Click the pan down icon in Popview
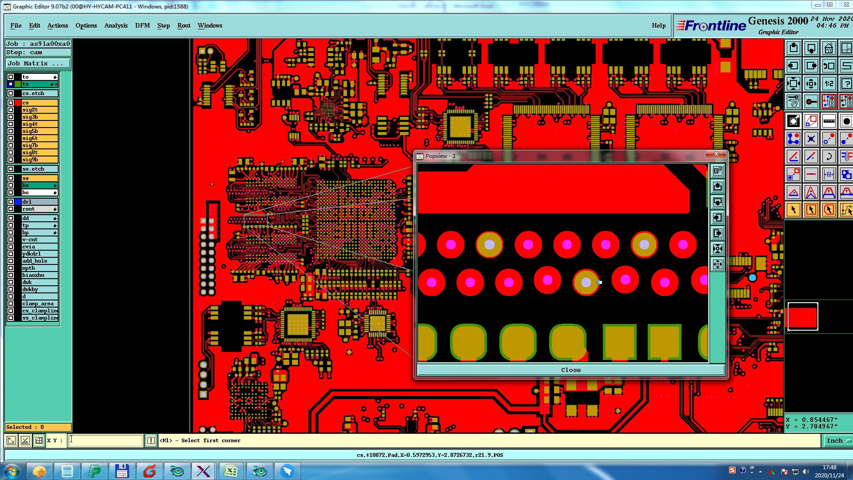This screenshot has height=480, width=853. coord(717,202)
